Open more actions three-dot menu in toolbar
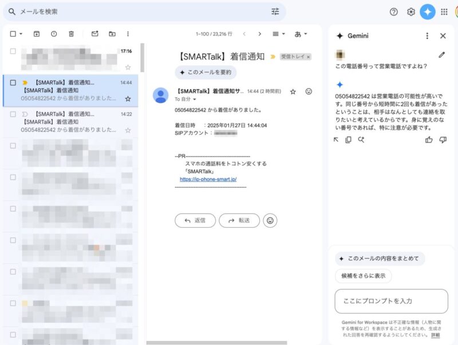458x345 pixels. tap(128, 34)
